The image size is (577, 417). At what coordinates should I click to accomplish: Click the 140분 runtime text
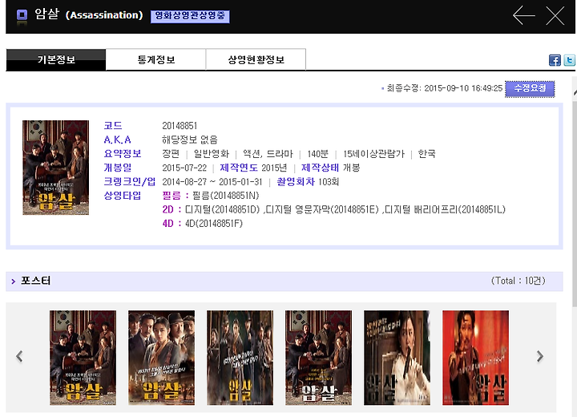point(317,154)
